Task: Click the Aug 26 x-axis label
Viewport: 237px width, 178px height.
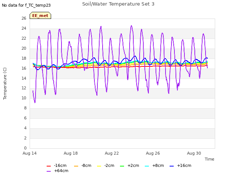Action: coord(153,153)
